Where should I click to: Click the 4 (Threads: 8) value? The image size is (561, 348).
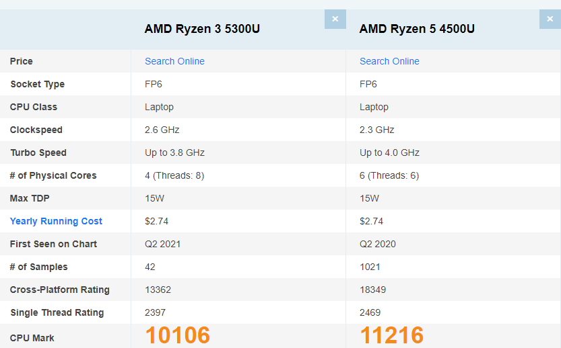(174, 175)
